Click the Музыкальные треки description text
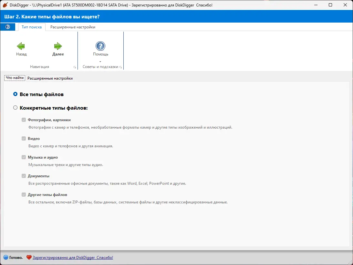The image size is (353, 265). click(x=66, y=164)
